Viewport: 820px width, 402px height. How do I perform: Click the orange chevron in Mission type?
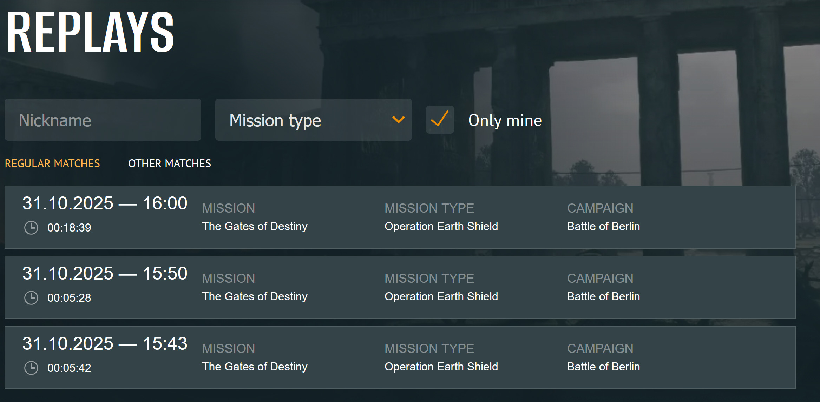(398, 120)
